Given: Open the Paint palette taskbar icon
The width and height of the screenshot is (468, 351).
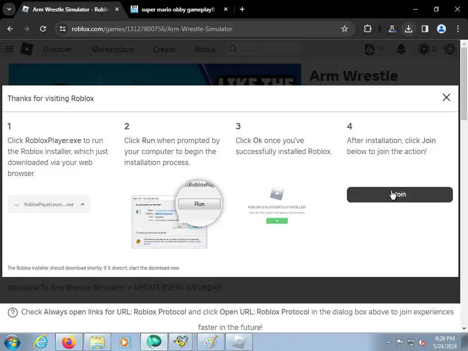Looking at the screenshot, I should click(x=211, y=342).
